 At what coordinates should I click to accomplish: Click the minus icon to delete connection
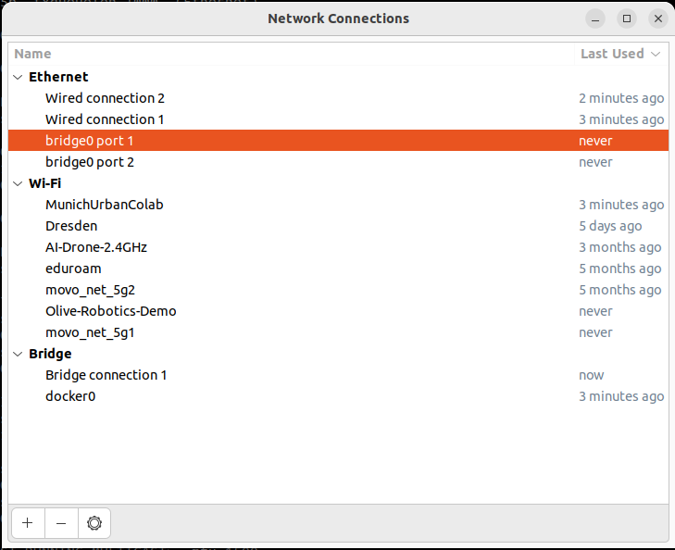click(61, 523)
